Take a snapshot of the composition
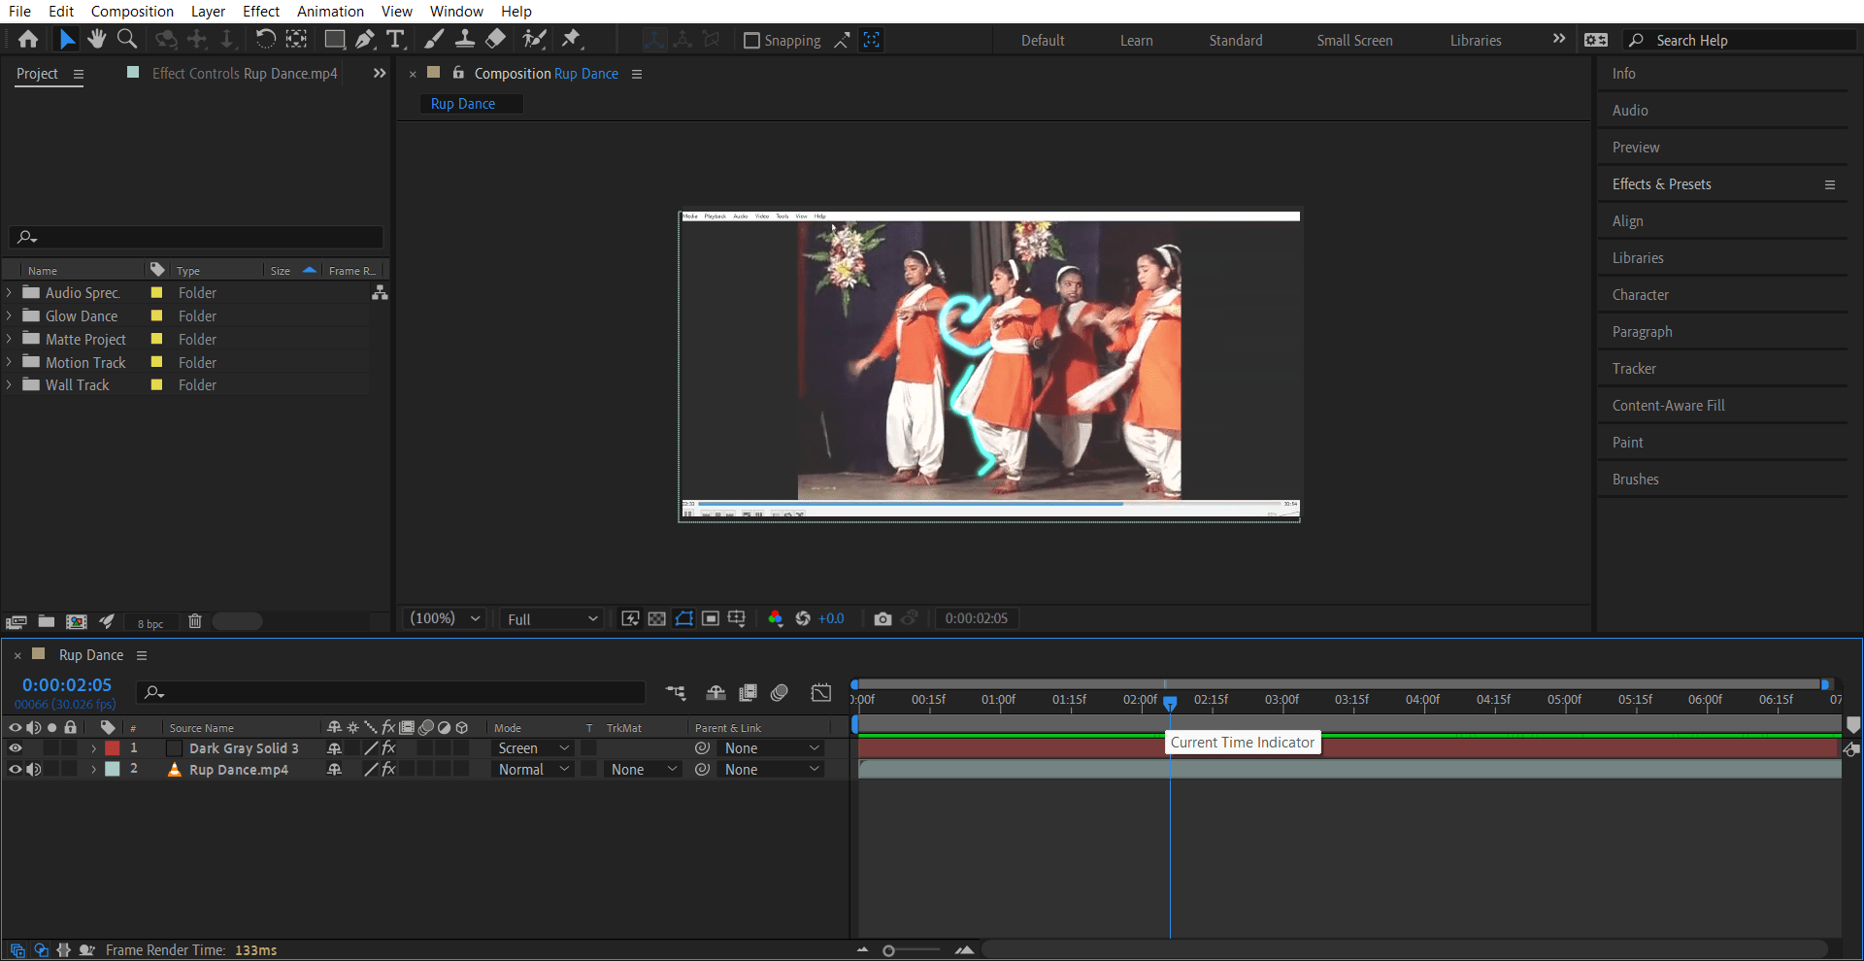 (x=882, y=618)
